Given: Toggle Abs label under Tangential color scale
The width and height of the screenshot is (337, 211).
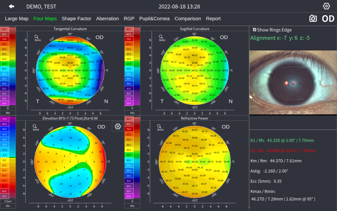Looking at the screenshot, I should [x=8, y=112].
